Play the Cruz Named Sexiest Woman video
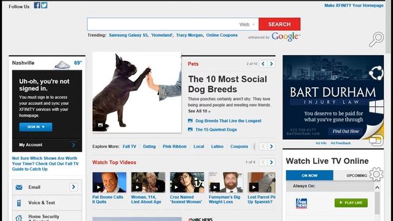Viewport: 393px width, 221px height. tap(176, 187)
